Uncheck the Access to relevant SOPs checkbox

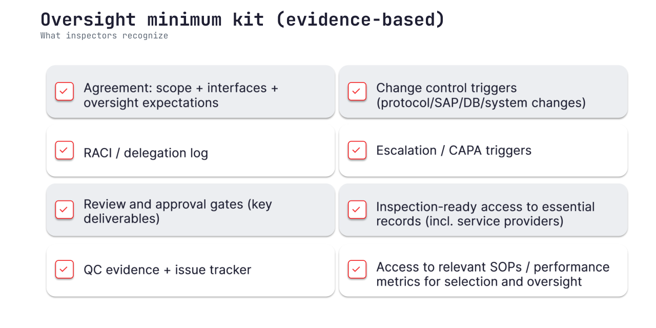(357, 270)
